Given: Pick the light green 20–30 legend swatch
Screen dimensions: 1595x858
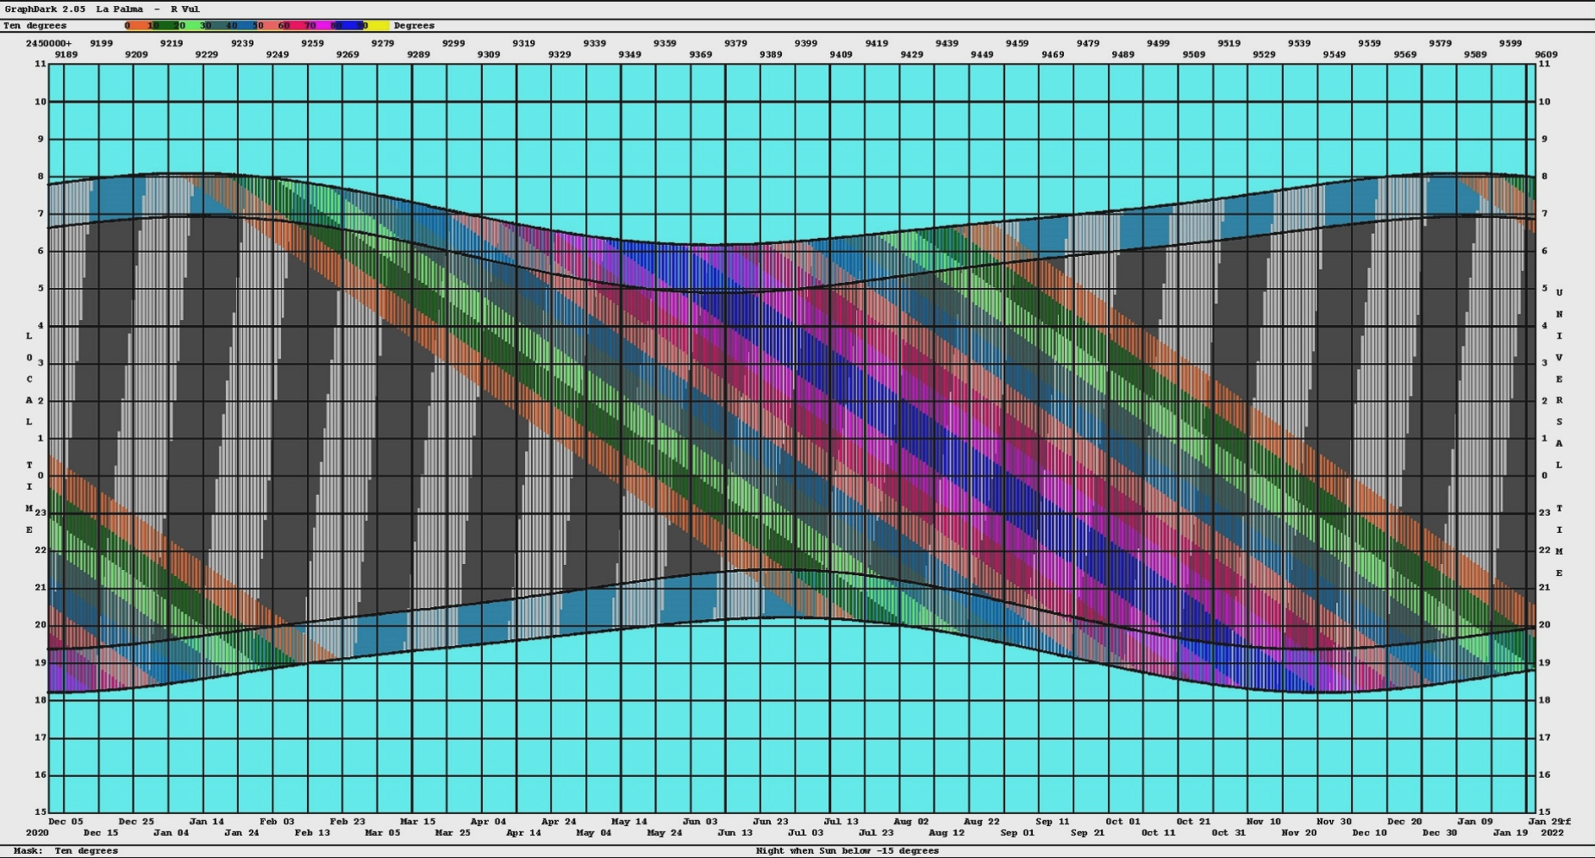Looking at the screenshot, I should click(191, 26).
